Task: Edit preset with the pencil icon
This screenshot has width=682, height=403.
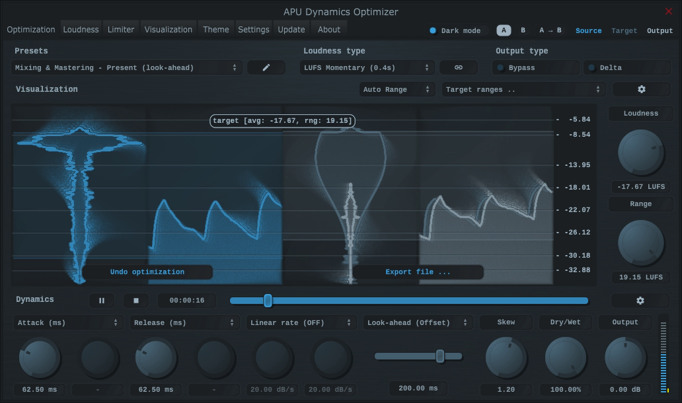Action: pyautogui.click(x=266, y=67)
